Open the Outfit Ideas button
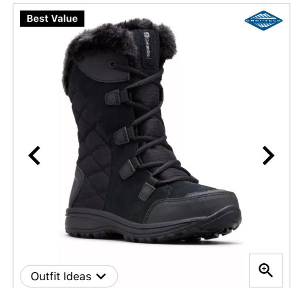Screen dimensions: 297x288 pos(69,276)
